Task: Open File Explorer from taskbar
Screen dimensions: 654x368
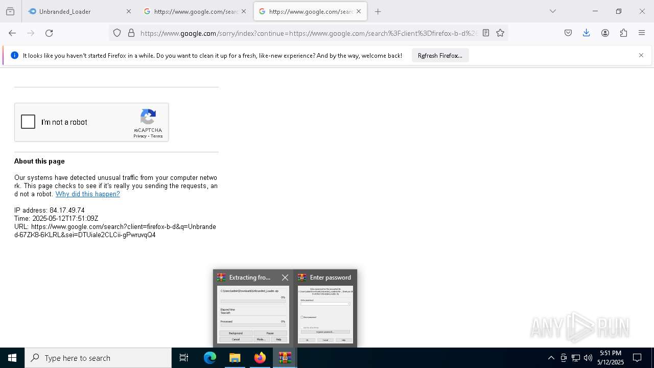Action: pos(235,358)
